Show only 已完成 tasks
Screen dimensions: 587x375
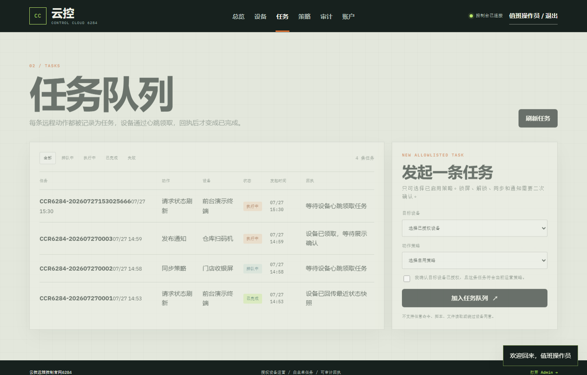112,158
